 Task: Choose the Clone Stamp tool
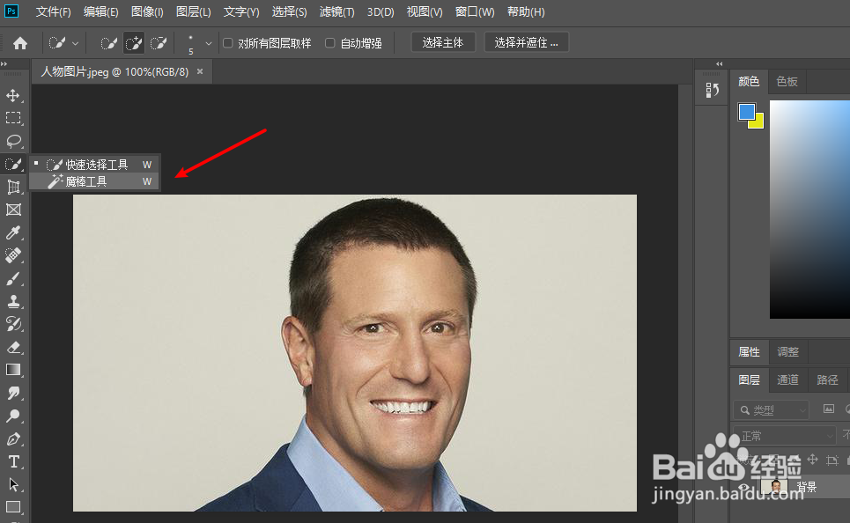[13, 301]
